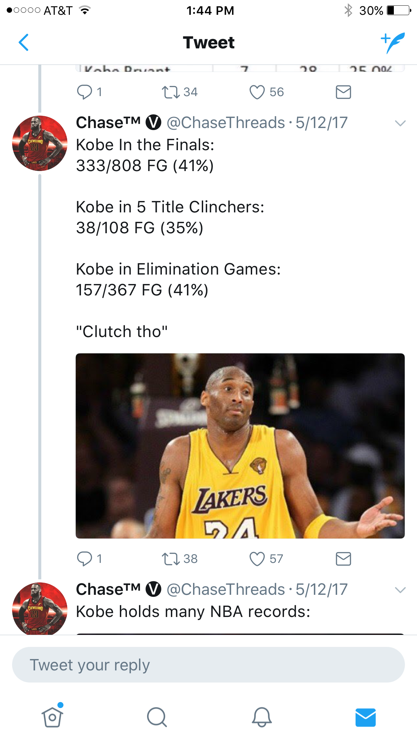
Task: Share Kobe Finals tweet via direct message
Action: [x=343, y=559]
